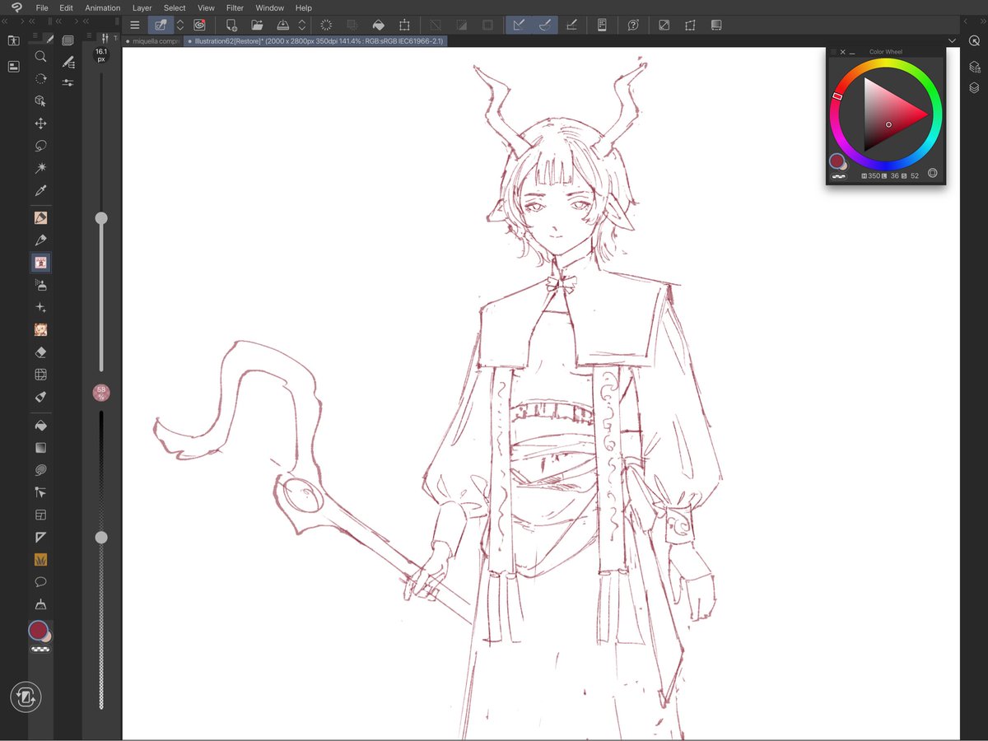Switch to the miquella canvas tab
The height and width of the screenshot is (741, 988).
153,40
